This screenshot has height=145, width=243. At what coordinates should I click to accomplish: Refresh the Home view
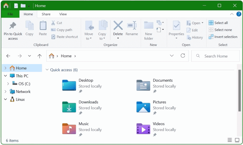click(x=183, y=56)
